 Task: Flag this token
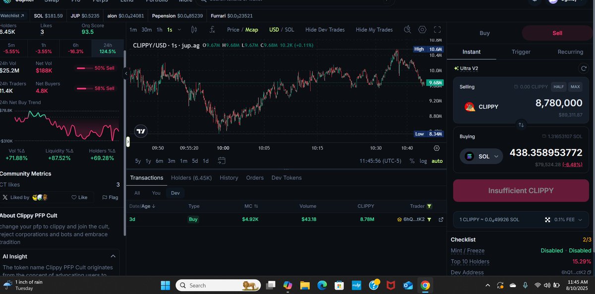(x=110, y=197)
